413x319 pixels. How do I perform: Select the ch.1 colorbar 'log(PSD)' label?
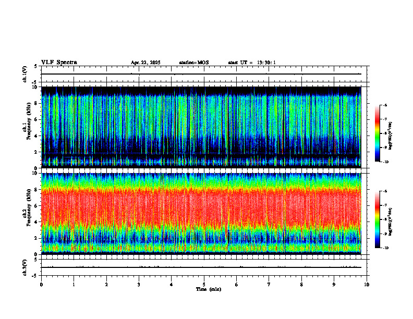pos(391,136)
